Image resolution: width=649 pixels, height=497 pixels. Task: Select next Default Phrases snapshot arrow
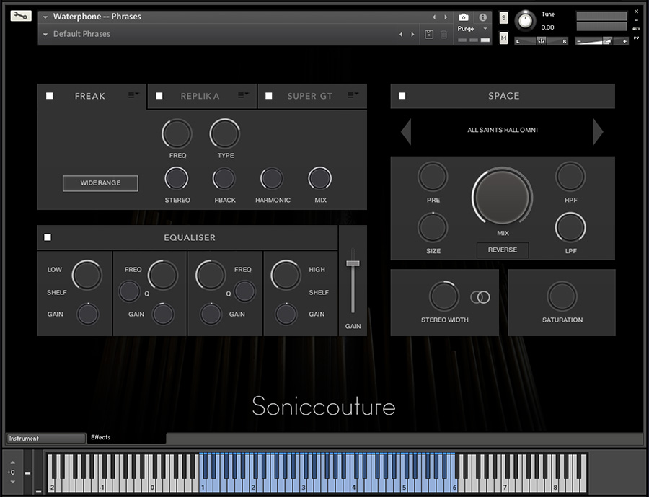point(412,35)
